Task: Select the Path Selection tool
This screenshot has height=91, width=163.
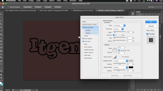Action: pos(1,68)
